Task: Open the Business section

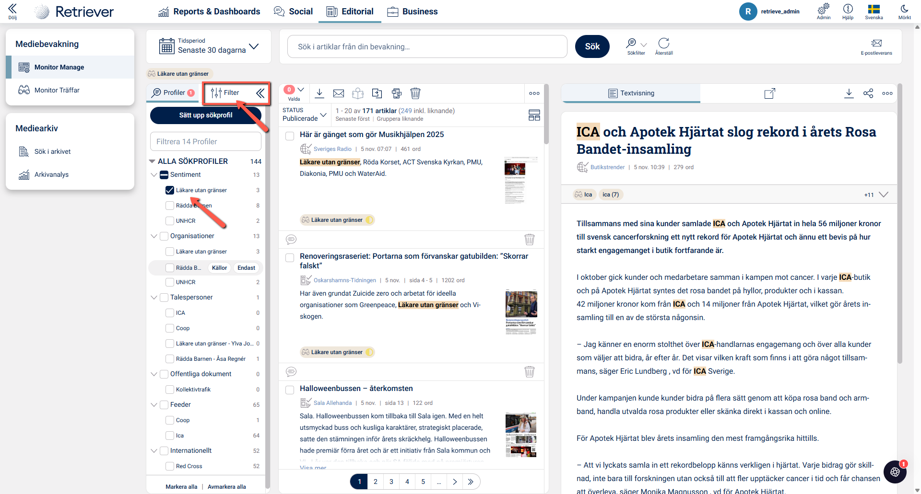Action: point(413,11)
